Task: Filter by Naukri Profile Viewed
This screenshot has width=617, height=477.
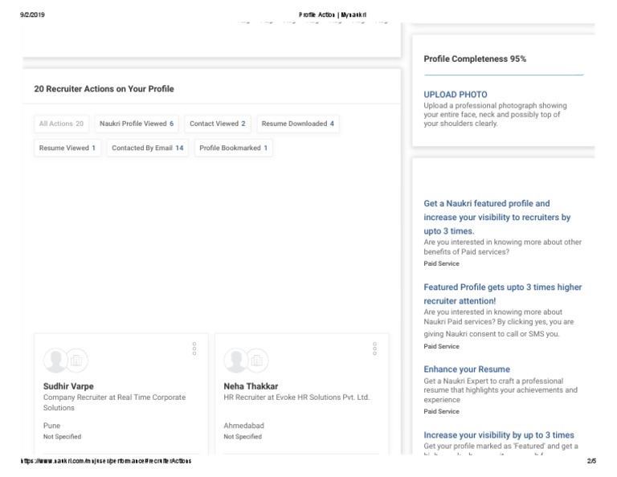Action: point(136,124)
